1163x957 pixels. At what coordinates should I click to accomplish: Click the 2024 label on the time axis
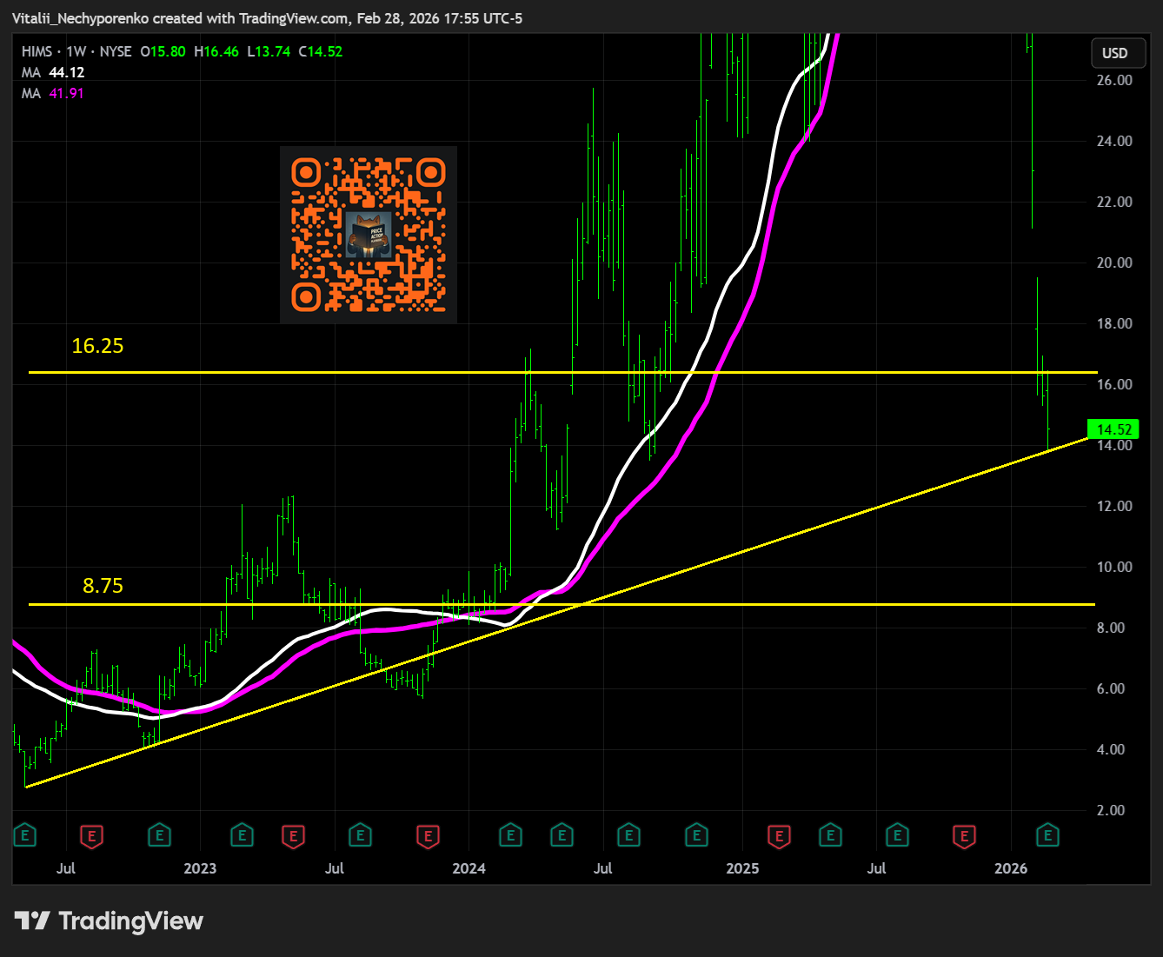click(469, 868)
